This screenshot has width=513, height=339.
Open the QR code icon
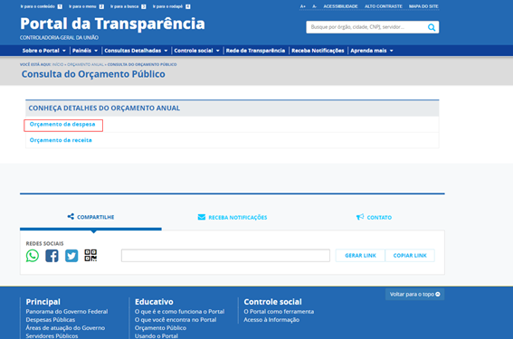click(x=90, y=255)
